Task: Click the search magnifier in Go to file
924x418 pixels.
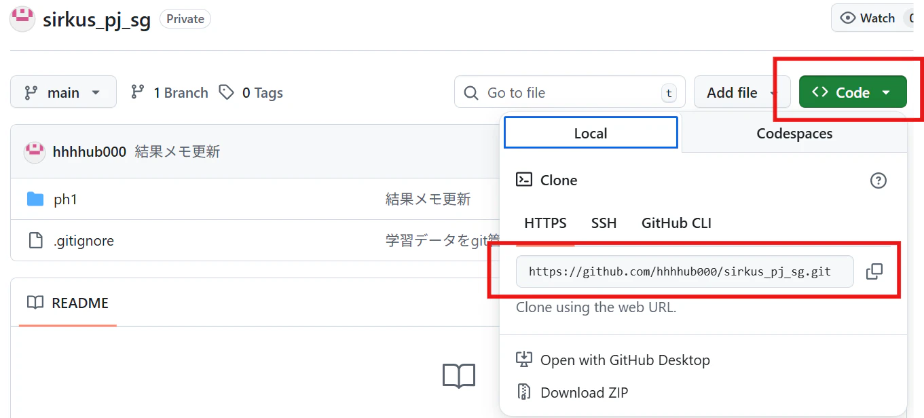Action: (471, 93)
